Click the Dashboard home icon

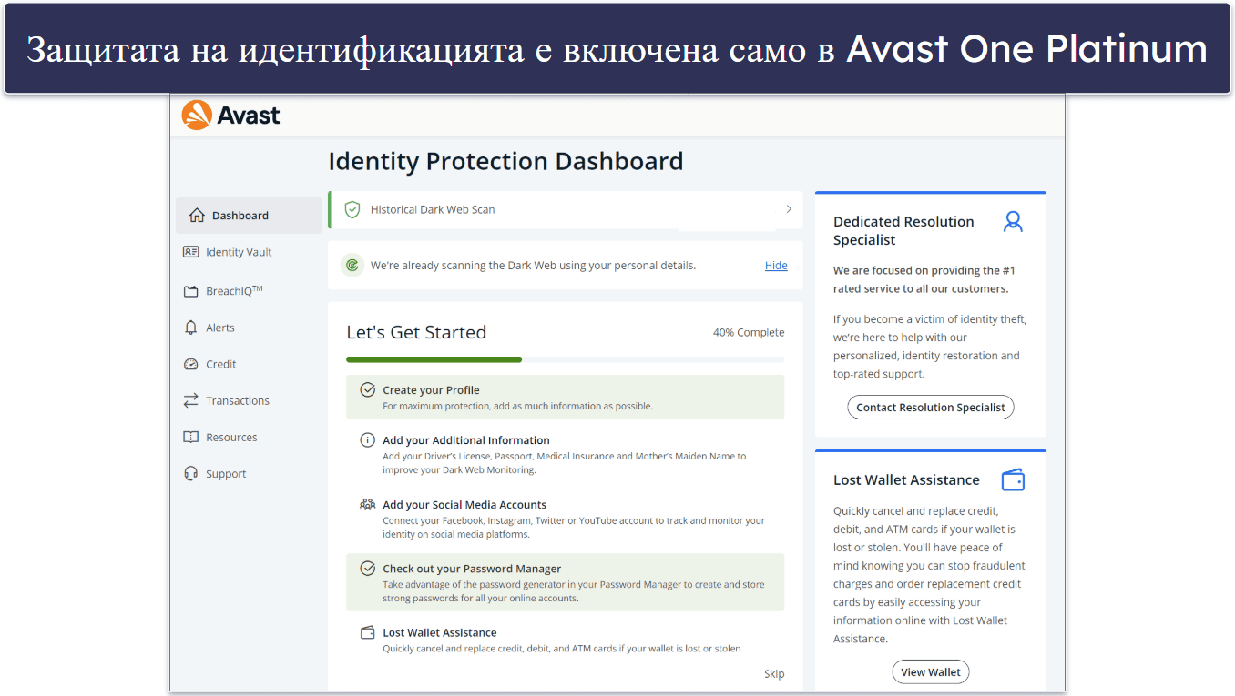[196, 216]
